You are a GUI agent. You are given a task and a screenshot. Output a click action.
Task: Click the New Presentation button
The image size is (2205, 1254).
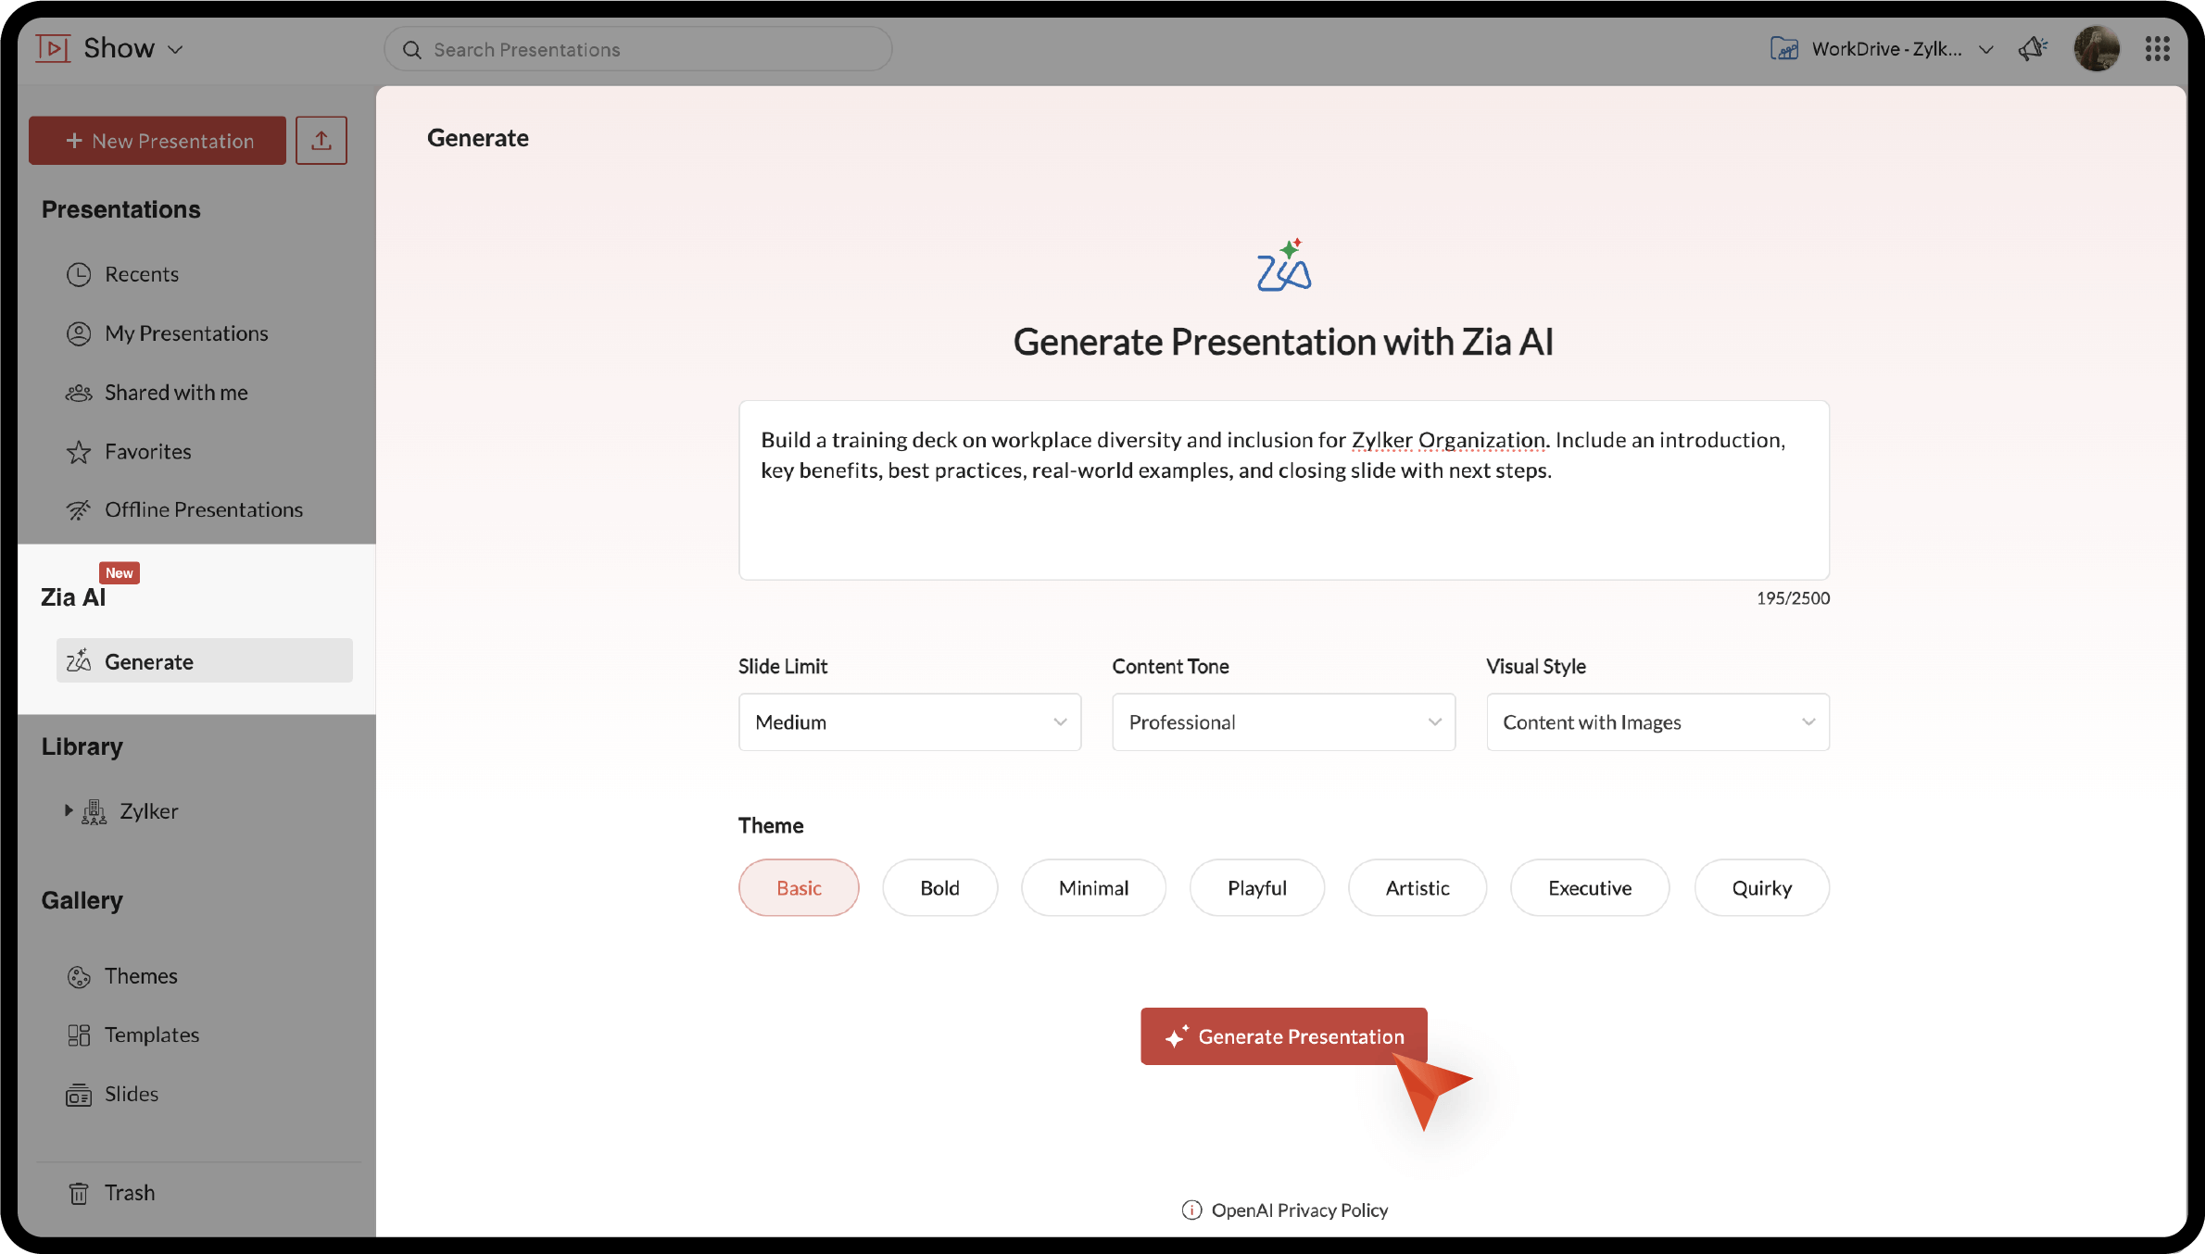pyautogui.click(x=157, y=141)
